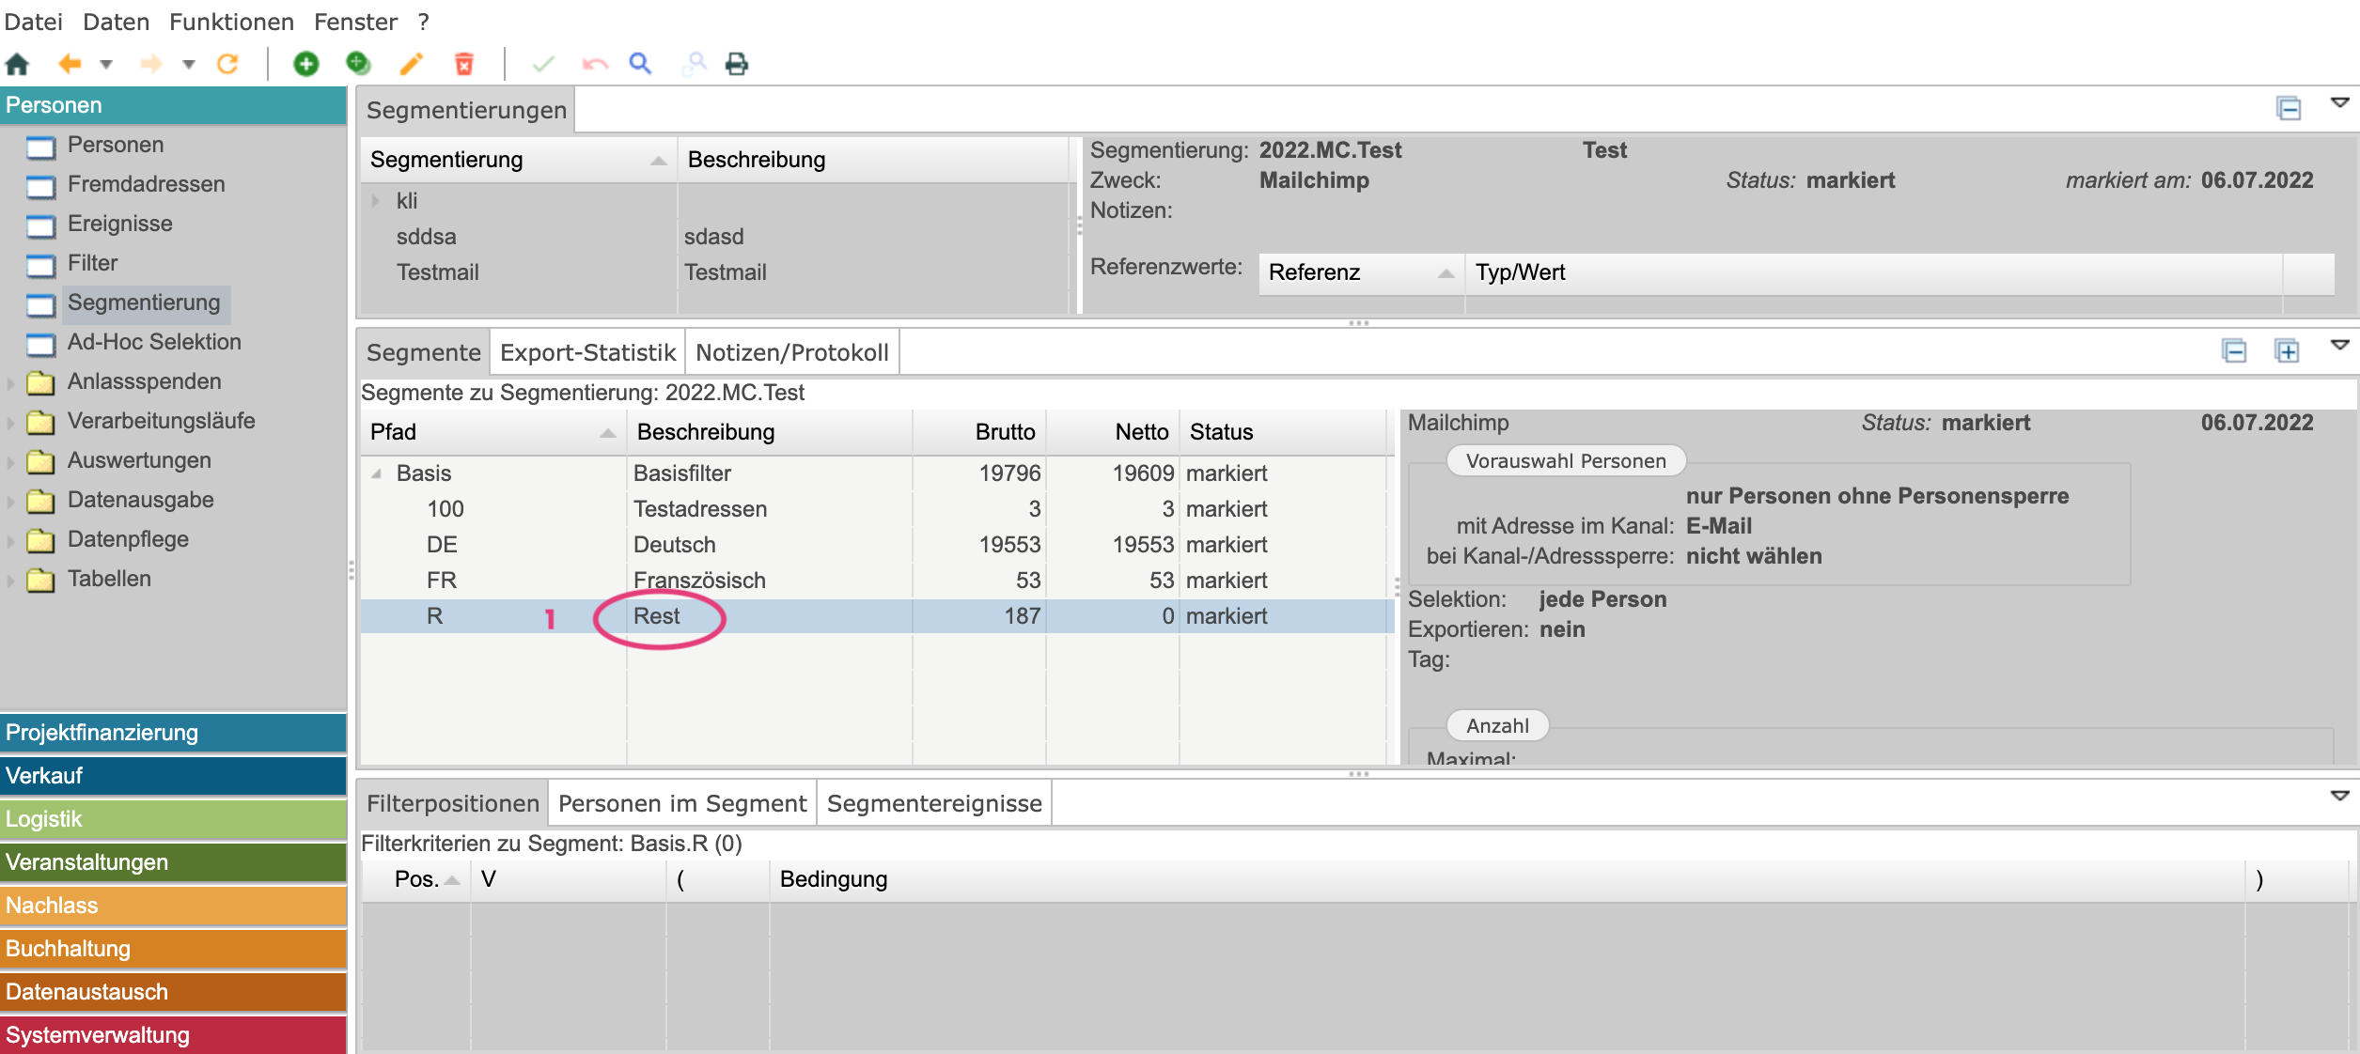Switch to the Export-Statistik tab
This screenshot has width=2360, height=1054.
tap(587, 352)
